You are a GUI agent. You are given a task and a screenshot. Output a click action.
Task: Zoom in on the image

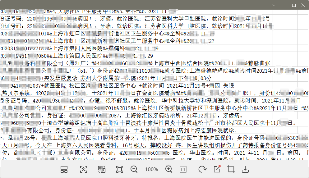pos(169,169)
